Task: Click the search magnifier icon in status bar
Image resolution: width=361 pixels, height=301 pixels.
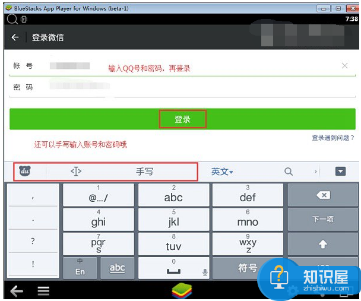Action: coord(12,19)
